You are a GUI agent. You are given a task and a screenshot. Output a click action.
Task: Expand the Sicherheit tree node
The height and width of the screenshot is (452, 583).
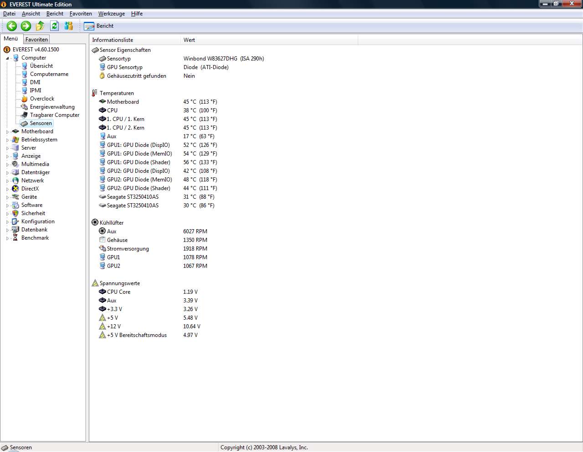[x=7, y=214]
